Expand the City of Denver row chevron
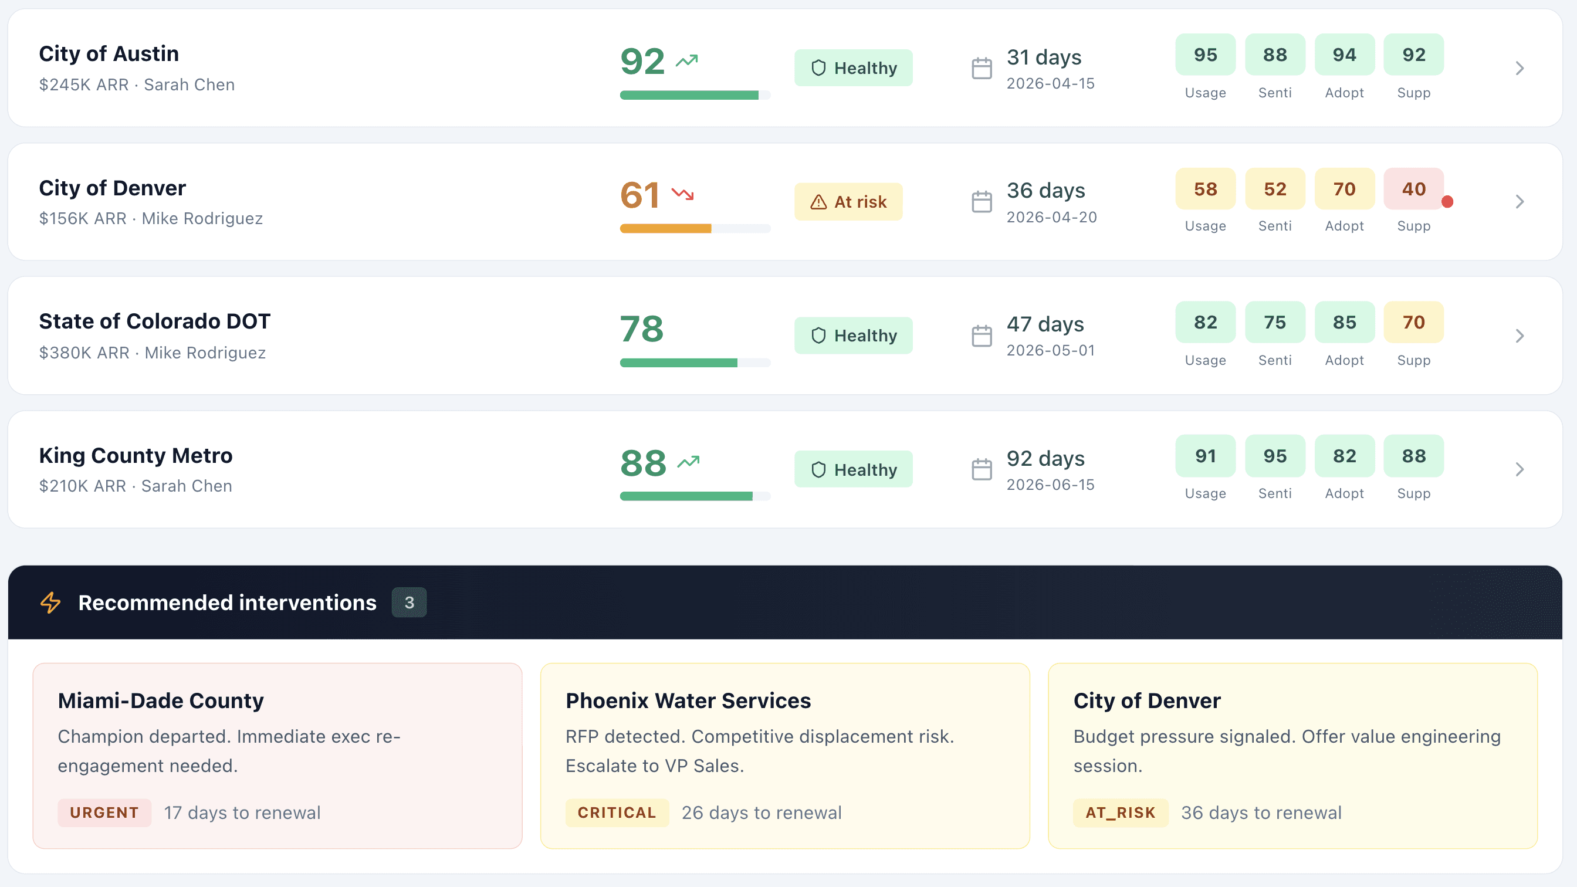This screenshot has height=887, width=1577. coord(1520,201)
